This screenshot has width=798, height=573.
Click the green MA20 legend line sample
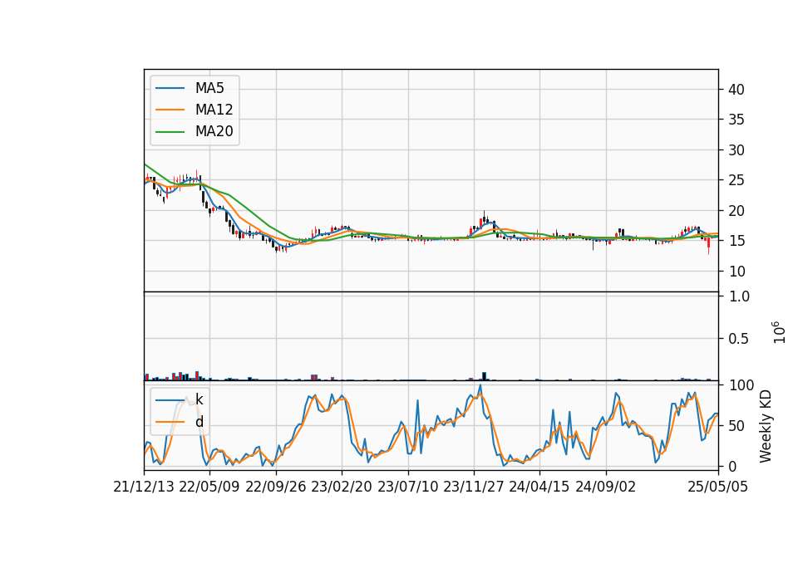pos(170,131)
